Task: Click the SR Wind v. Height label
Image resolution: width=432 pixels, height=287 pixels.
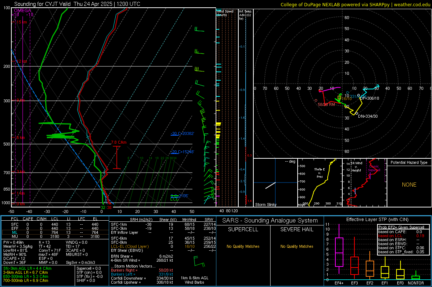Action: tap(357, 167)
